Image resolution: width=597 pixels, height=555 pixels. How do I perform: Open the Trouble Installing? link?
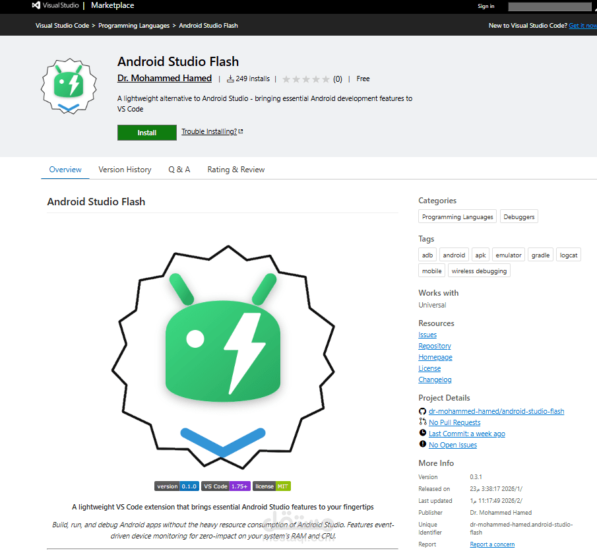tap(208, 131)
